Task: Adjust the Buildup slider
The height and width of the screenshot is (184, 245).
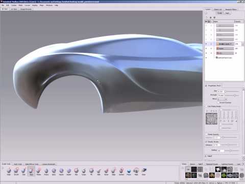Action: [x=232, y=151]
